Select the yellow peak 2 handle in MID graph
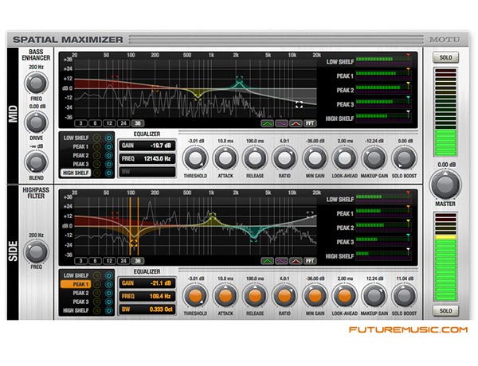This screenshot has height=366, width=478. pos(198,97)
